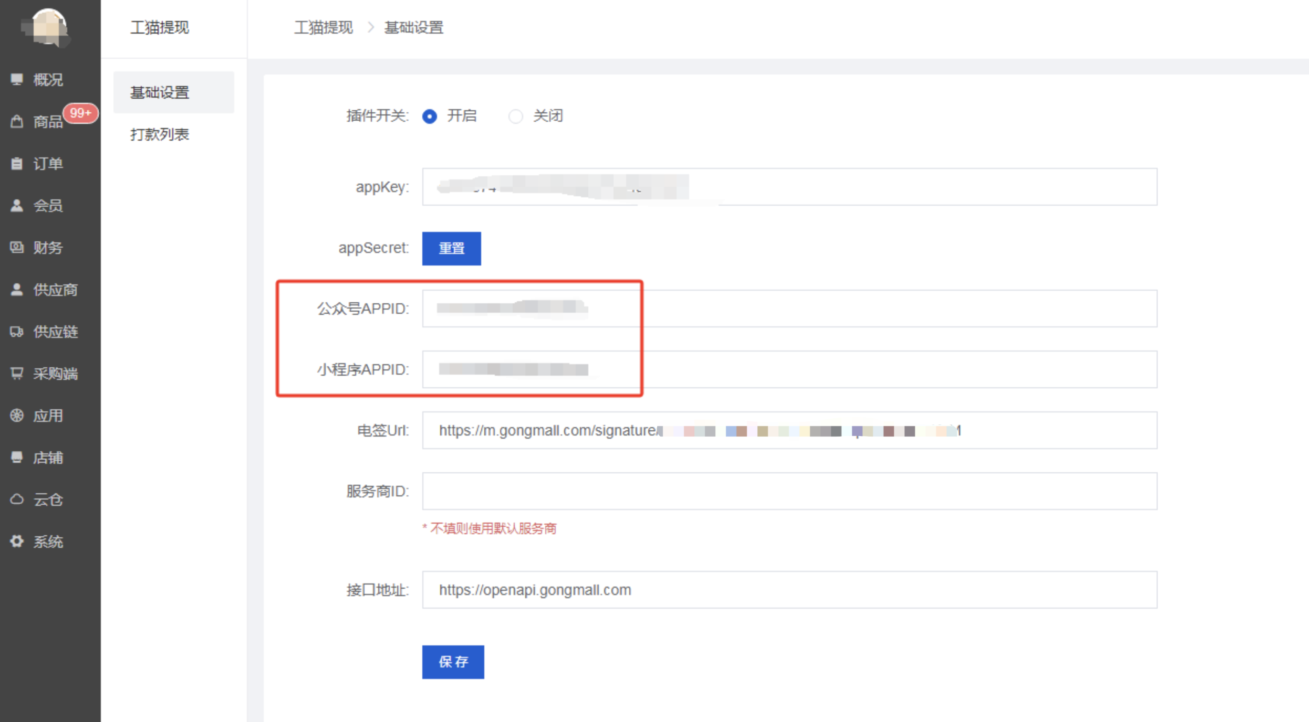Click the 供应链 truck icon
This screenshot has height=722, width=1309.
[x=17, y=332]
